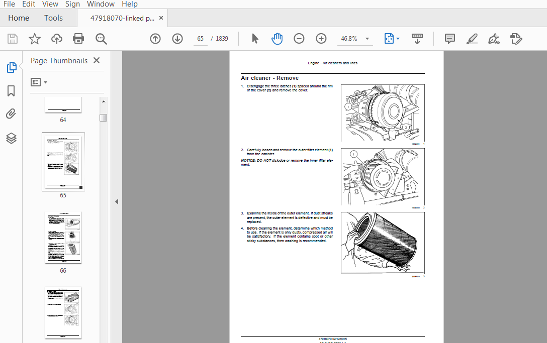The width and height of the screenshot is (547, 343).
Task: Close the 47918070-linked document tab
Action: point(161,18)
